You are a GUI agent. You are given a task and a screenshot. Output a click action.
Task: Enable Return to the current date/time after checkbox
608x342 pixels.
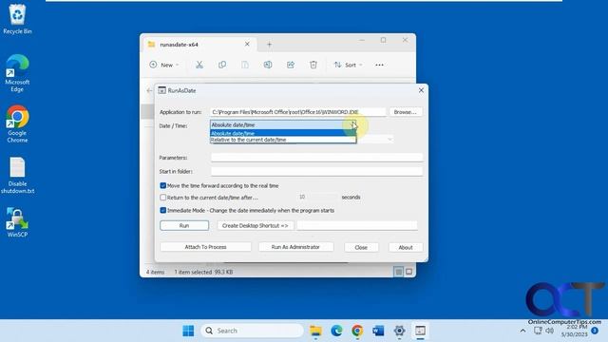pos(162,198)
